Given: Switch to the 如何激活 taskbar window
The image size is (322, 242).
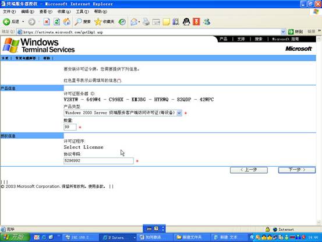Looking at the screenshot, I should click(x=155, y=237).
